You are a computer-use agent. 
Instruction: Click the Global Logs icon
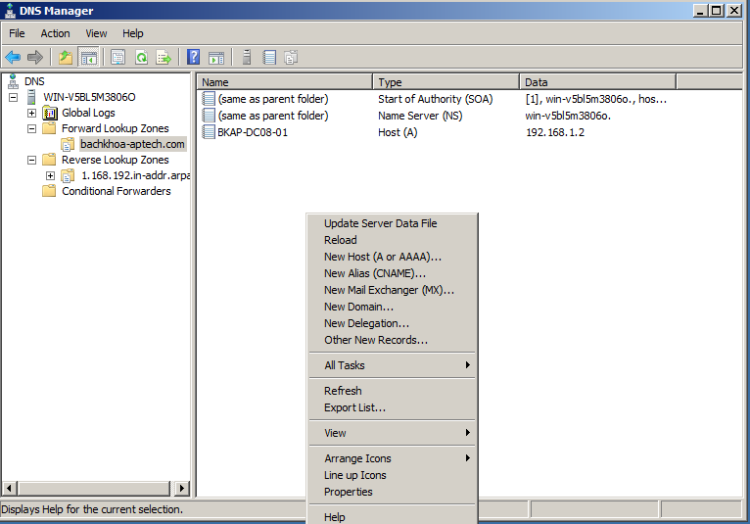pos(50,113)
